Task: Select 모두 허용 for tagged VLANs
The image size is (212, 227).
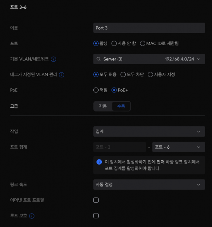Action: click(x=96, y=74)
